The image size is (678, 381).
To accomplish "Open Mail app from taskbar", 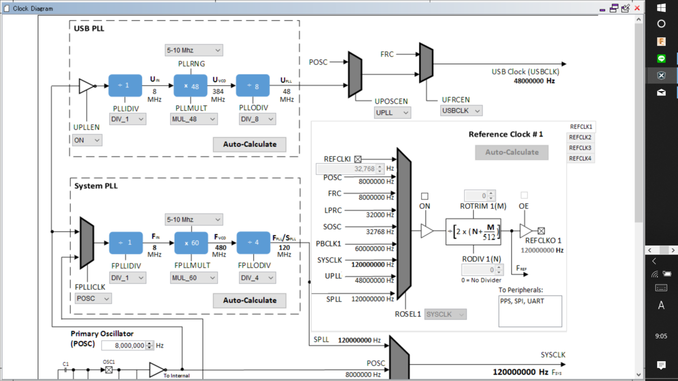I will (x=661, y=93).
